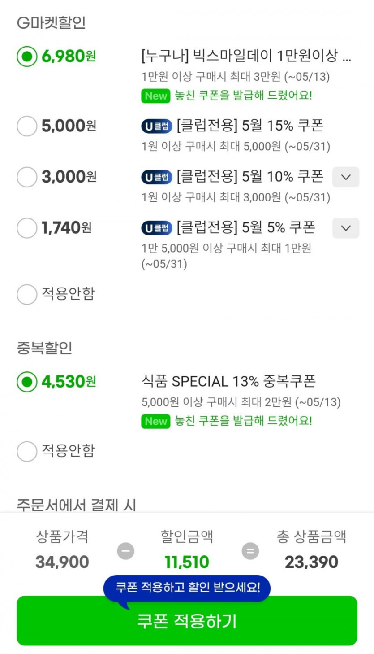Tap the 식품 SPECIAL 13% 중복쿠폰 title

coord(228,381)
